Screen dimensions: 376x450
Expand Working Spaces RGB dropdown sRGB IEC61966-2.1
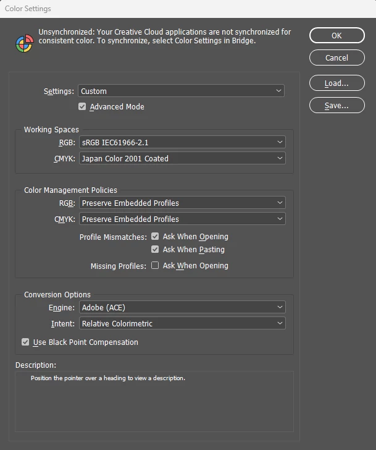(x=182, y=142)
